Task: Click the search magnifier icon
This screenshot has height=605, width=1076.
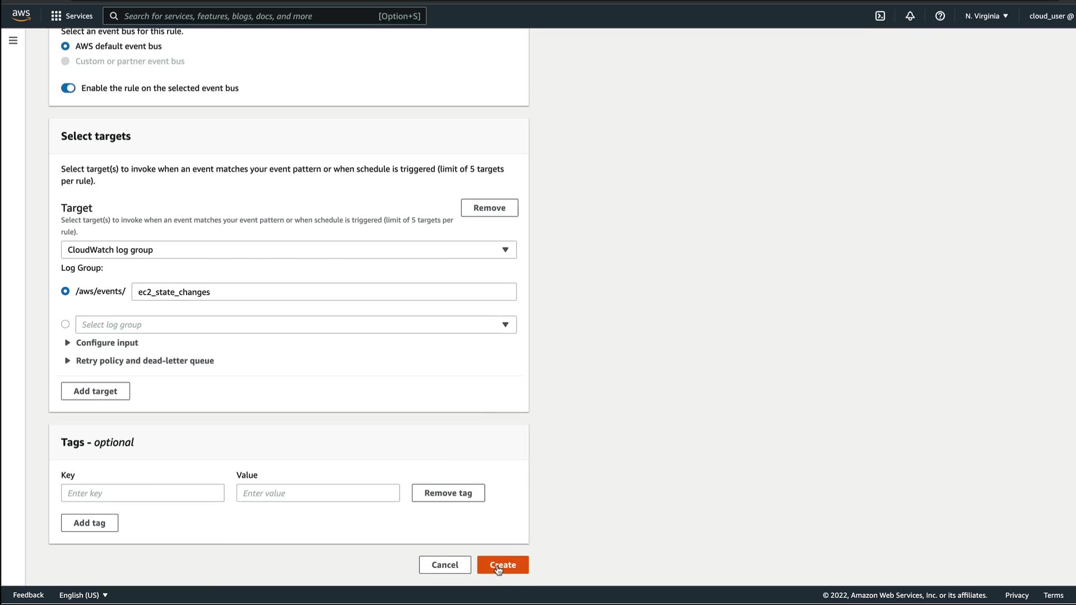Action: 114,16
